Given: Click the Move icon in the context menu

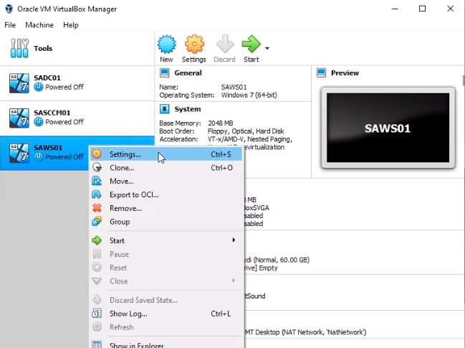Looking at the screenshot, I should pos(97,181).
